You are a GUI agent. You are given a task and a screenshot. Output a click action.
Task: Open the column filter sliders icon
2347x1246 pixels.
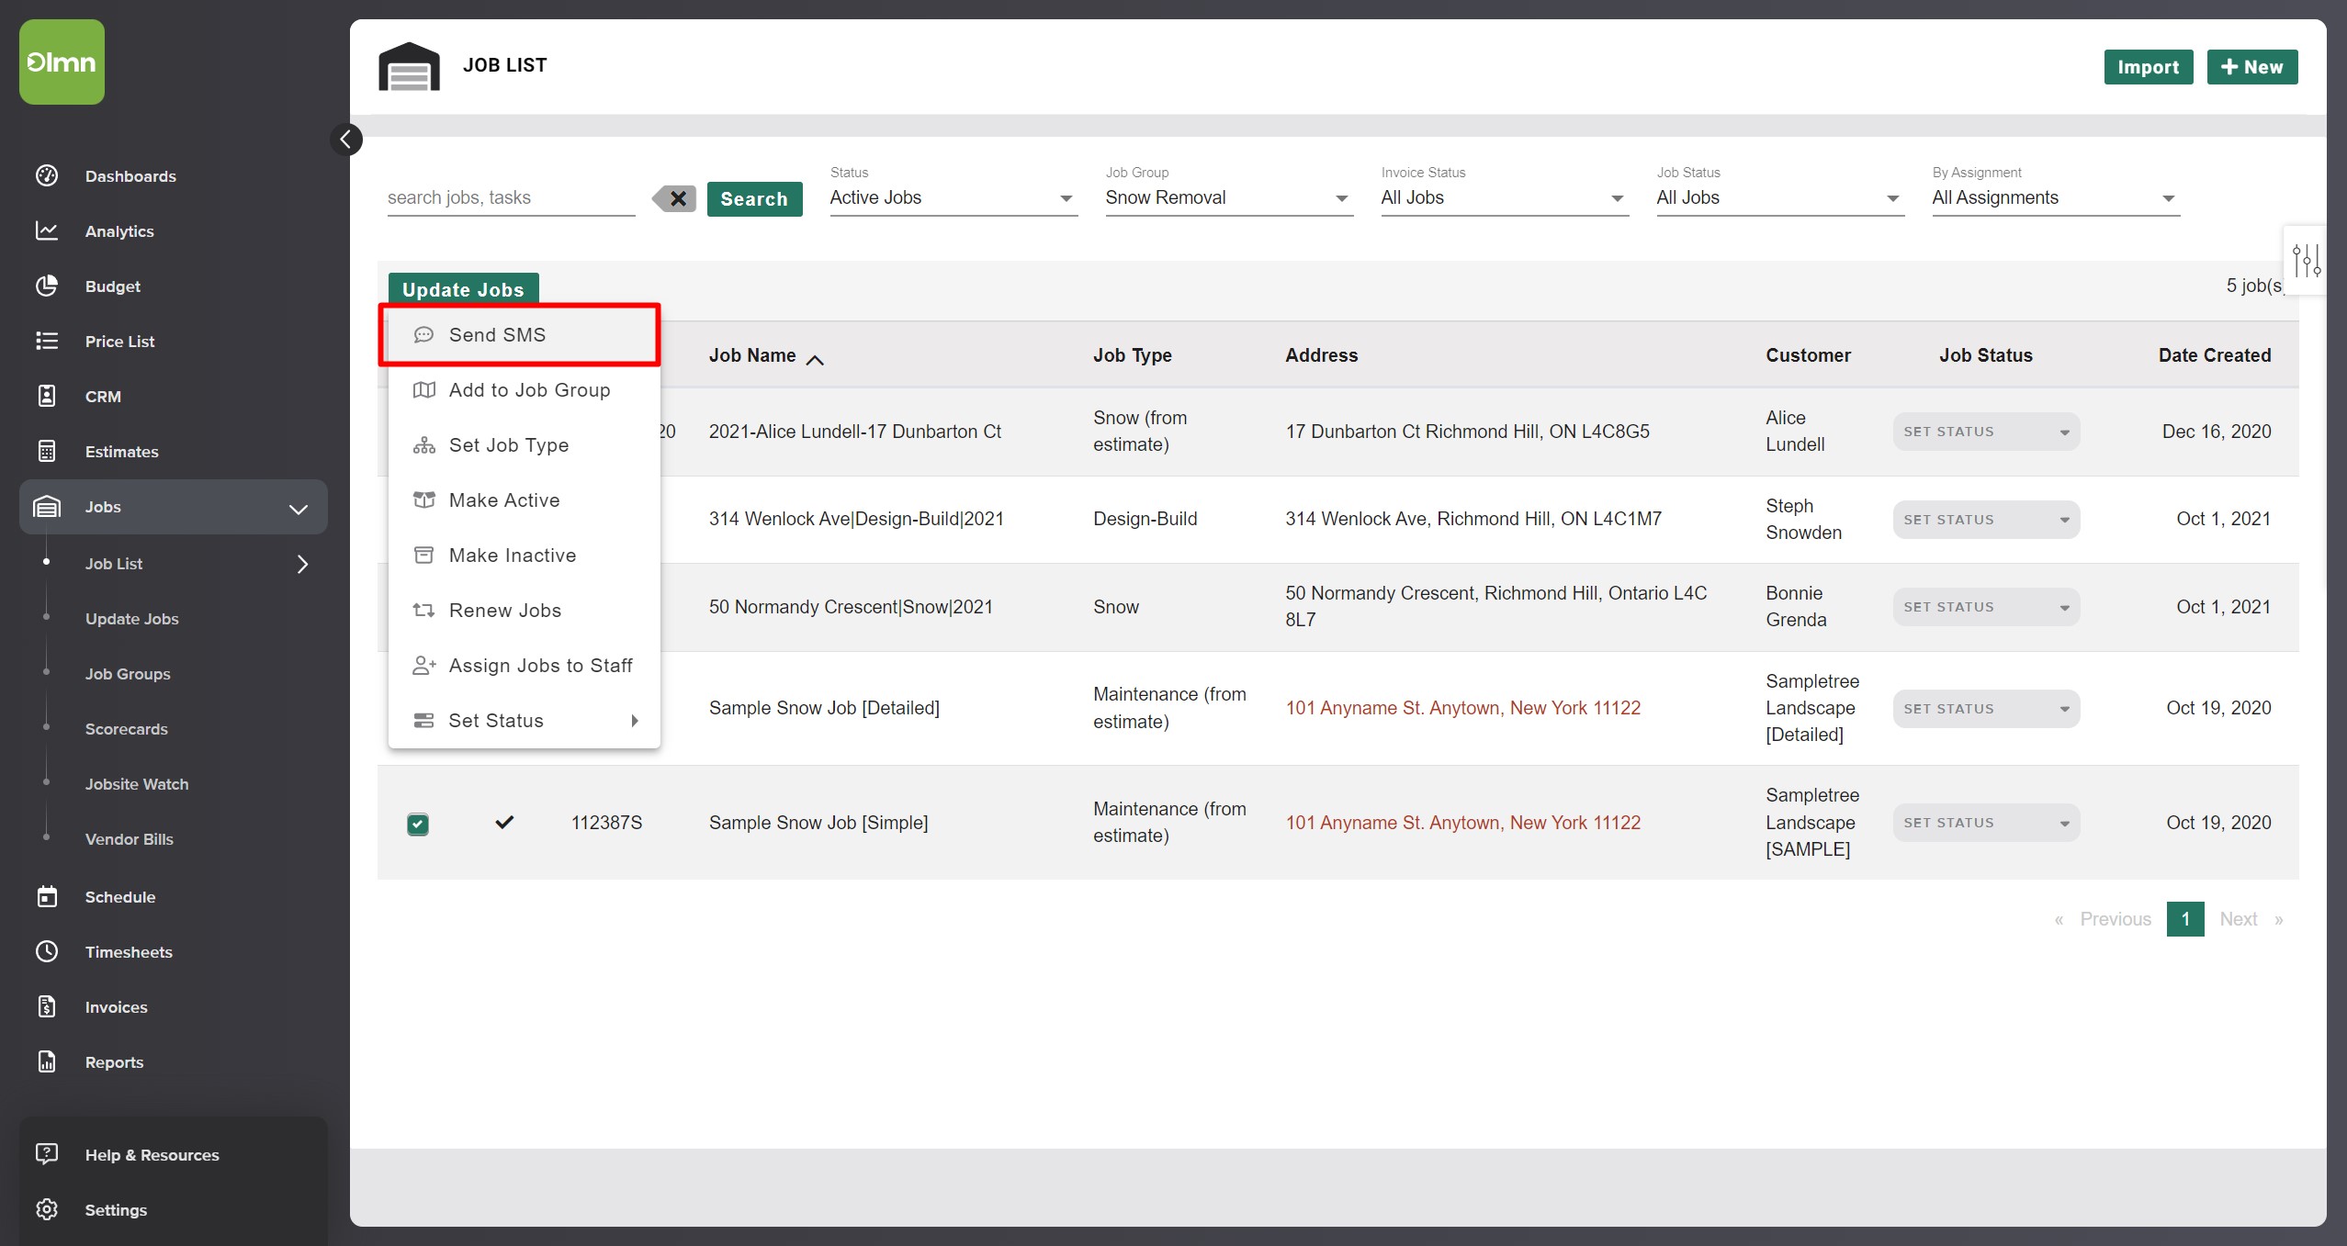[2306, 261]
